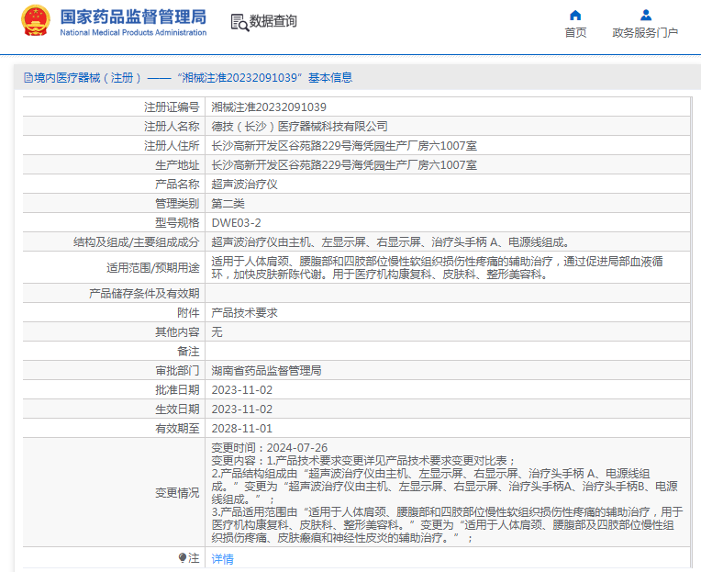Click the 结构及组成 composition description

click(x=391, y=242)
